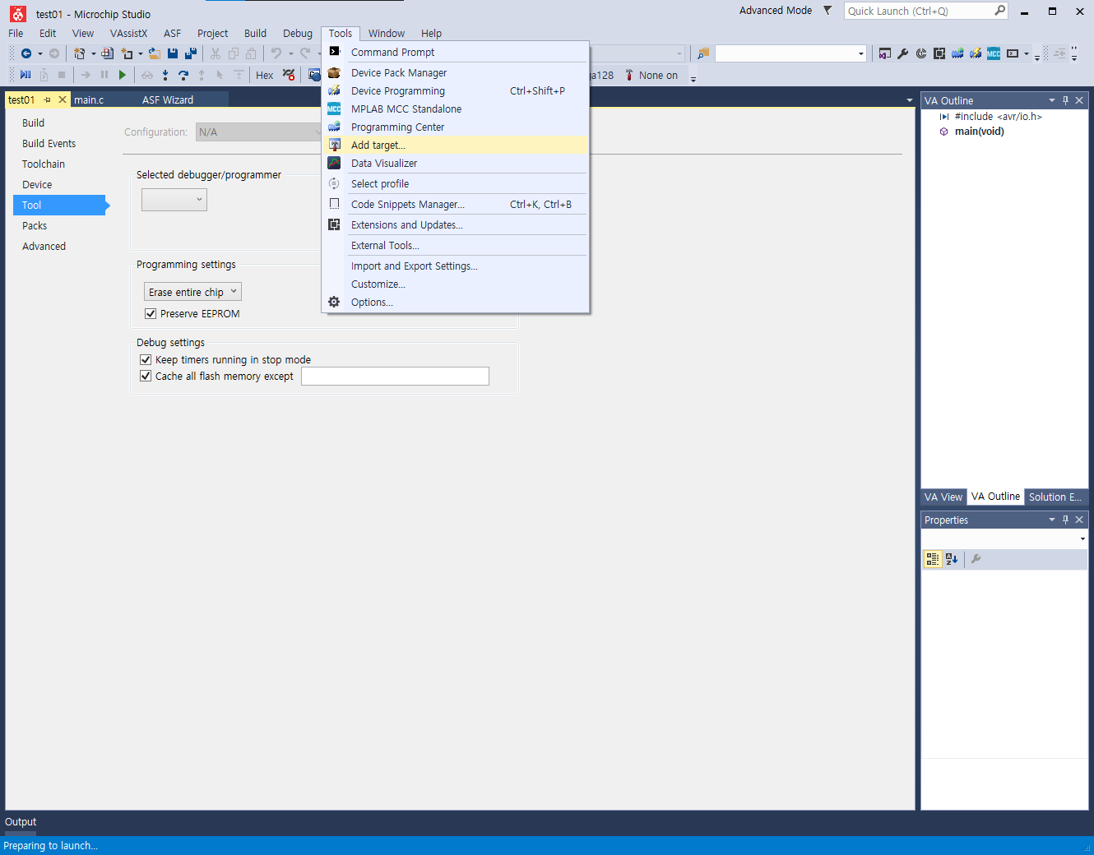
Task: Click the Data Visualizer menu icon
Action: tap(334, 163)
